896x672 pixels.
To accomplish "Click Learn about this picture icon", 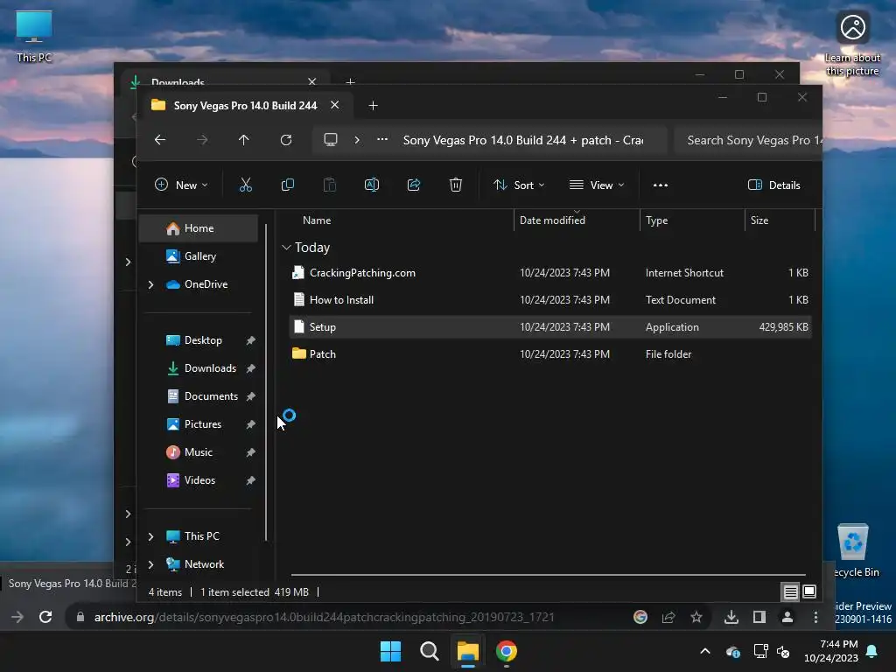I will pos(852,44).
